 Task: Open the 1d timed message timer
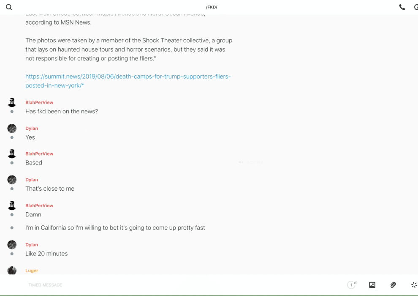point(352,285)
